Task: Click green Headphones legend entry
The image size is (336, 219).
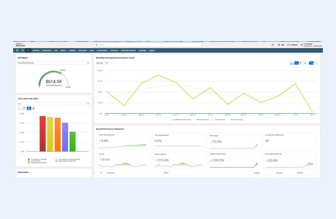Action: click(37, 163)
